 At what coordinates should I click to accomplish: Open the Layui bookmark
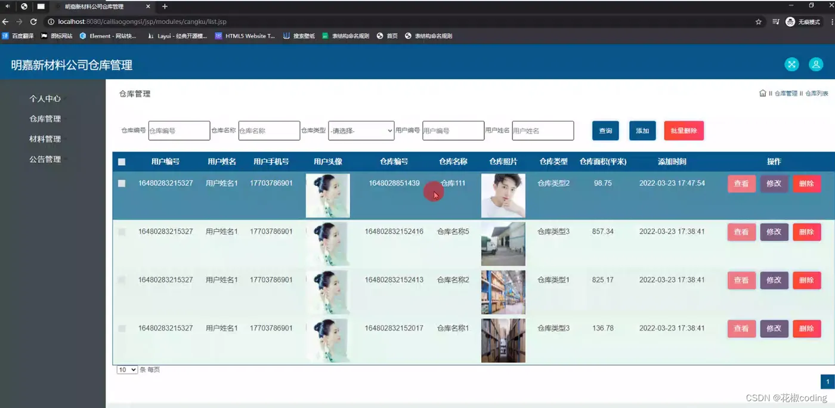(x=177, y=36)
